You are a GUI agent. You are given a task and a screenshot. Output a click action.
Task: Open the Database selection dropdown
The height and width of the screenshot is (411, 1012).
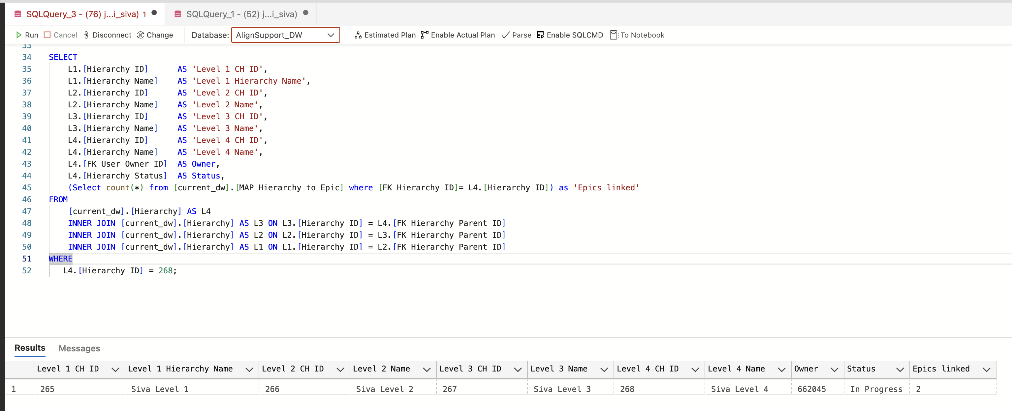331,35
